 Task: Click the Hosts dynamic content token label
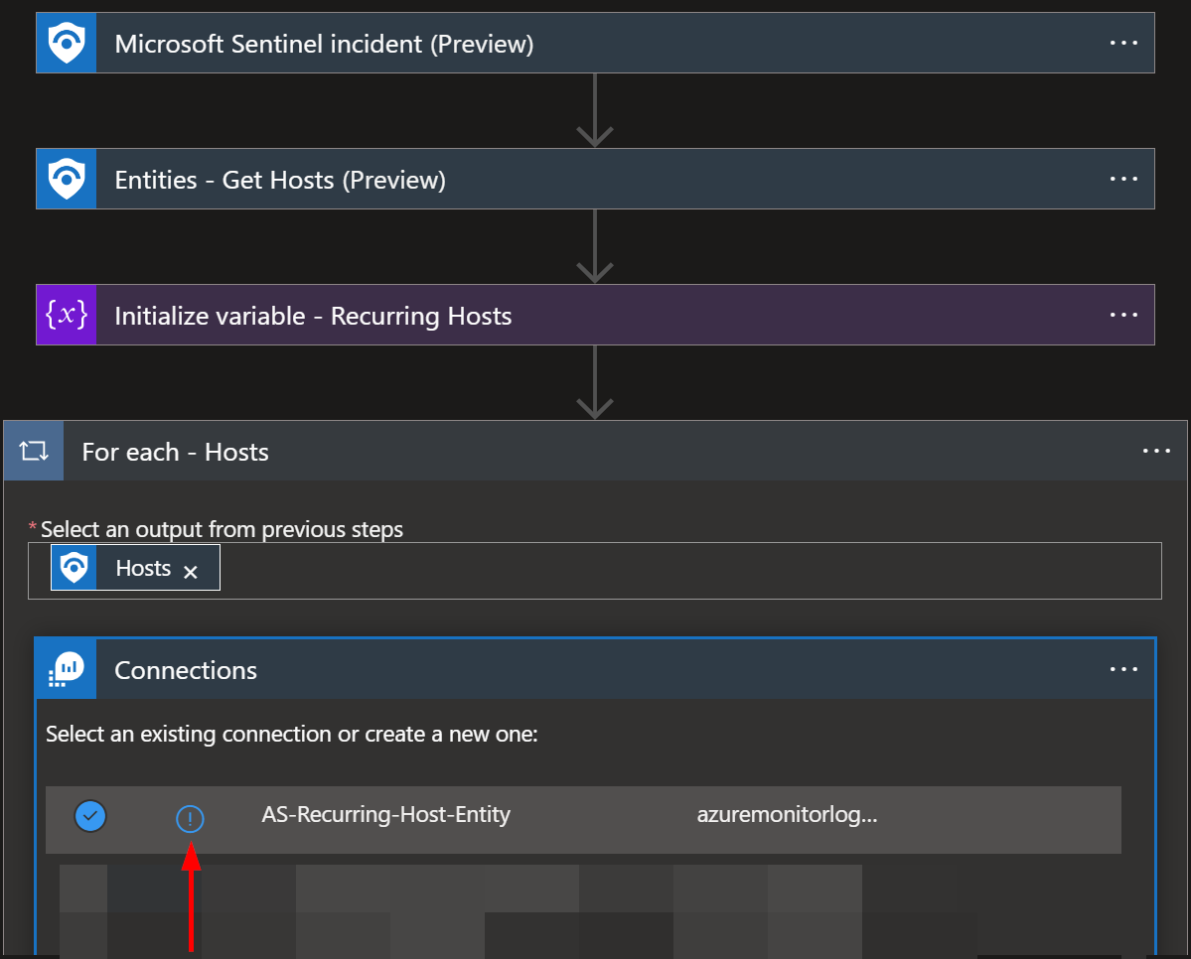click(x=144, y=568)
